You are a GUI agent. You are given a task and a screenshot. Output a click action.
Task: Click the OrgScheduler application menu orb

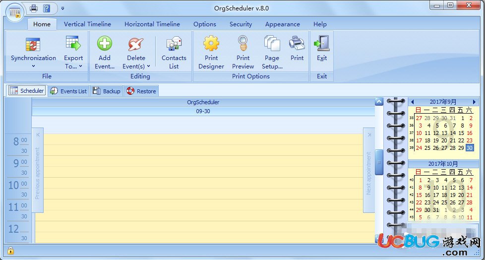click(x=15, y=12)
